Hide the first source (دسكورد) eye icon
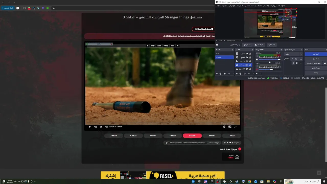This screenshot has width=327, height=184. click(247, 54)
